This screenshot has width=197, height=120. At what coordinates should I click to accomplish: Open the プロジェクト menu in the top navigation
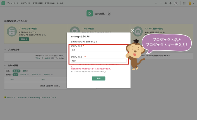pyautogui.click(x=25, y=3)
